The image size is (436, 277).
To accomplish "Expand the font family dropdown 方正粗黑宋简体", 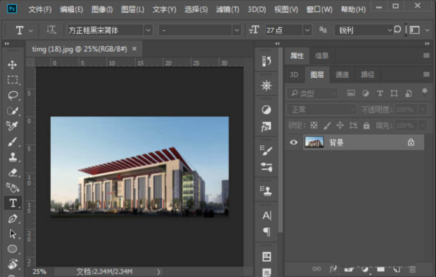I will (x=148, y=30).
